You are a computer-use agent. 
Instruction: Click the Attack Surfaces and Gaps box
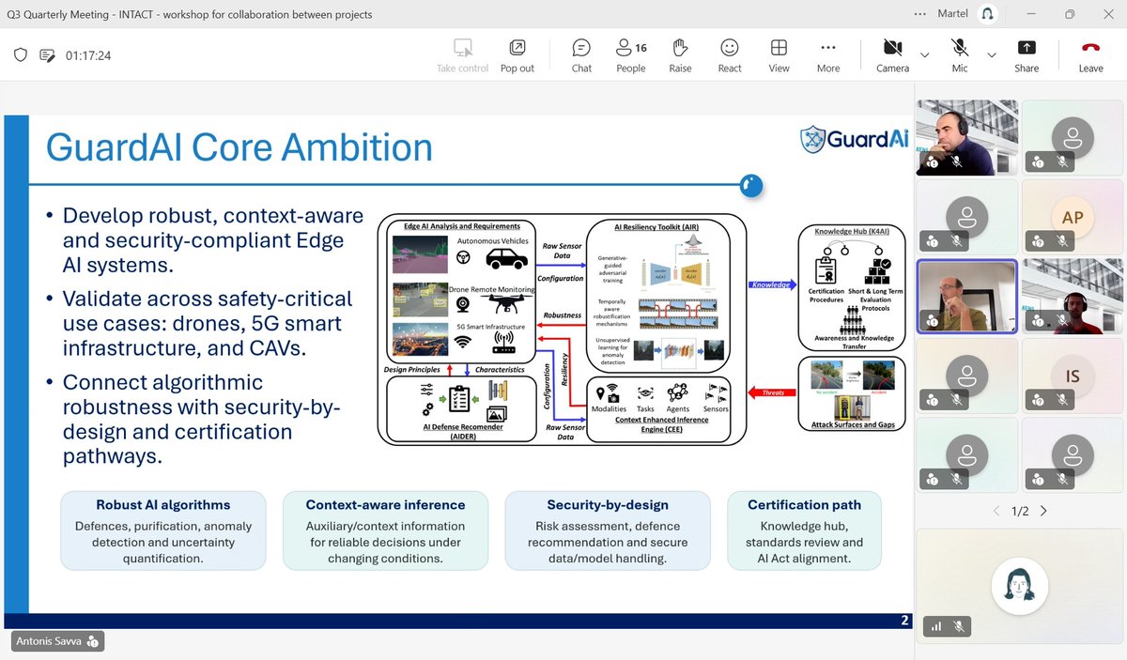click(850, 394)
